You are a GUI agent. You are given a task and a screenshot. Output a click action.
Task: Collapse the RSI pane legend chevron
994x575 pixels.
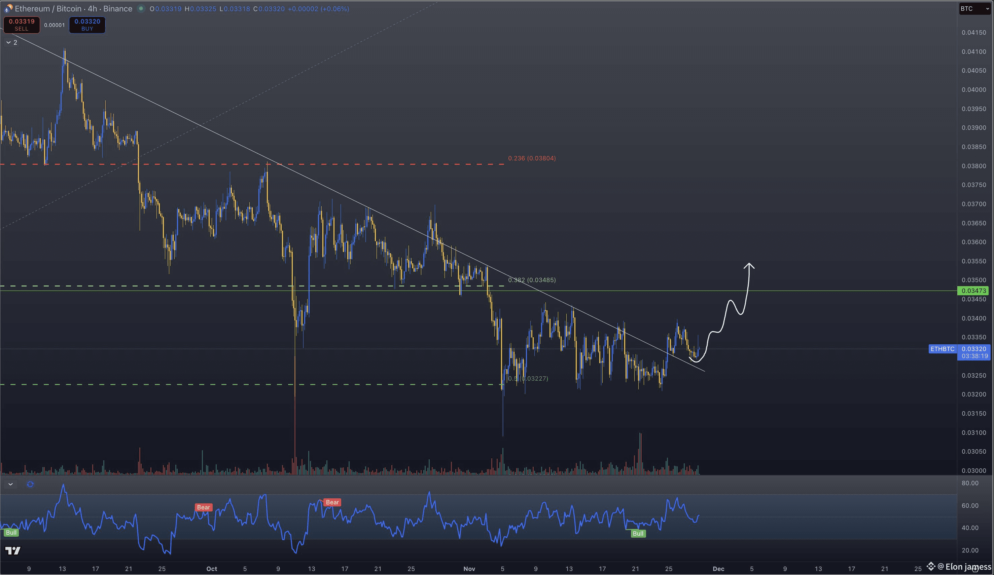click(11, 484)
